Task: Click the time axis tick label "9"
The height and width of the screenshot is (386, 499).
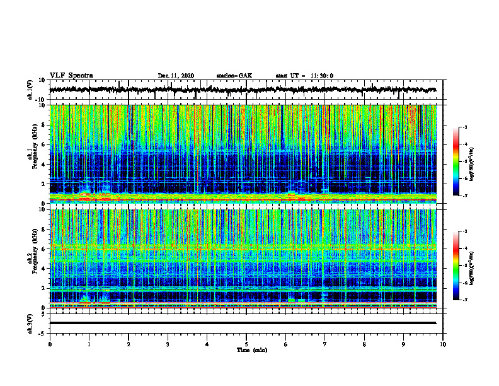Action: [403, 344]
